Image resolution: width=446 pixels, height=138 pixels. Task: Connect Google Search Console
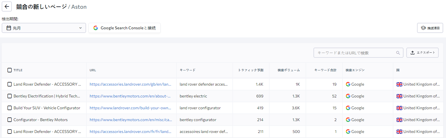point(124,28)
